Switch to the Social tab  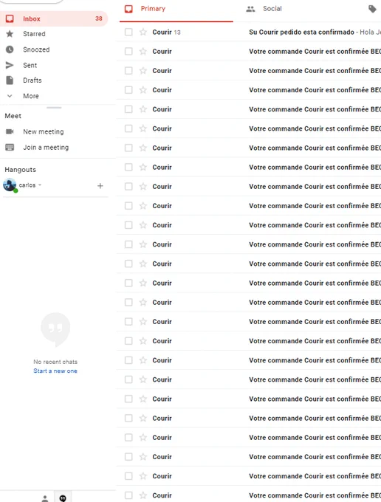tap(272, 9)
